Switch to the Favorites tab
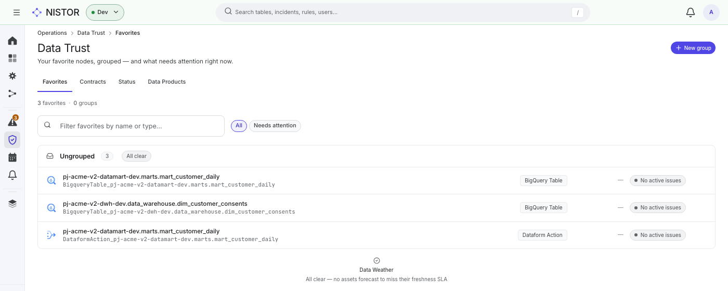Image resolution: width=728 pixels, height=291 pixels. pyautogui.click(x=55, y=82)
